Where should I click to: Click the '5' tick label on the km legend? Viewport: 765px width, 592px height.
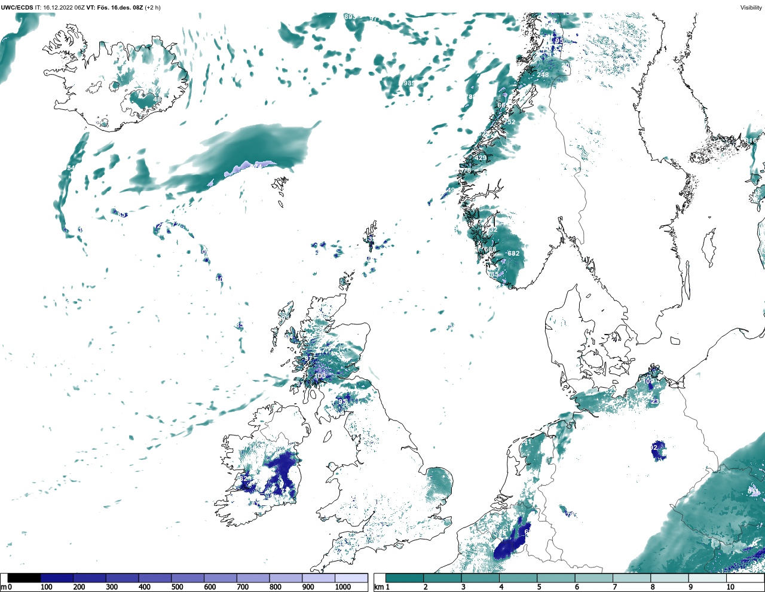(540, 588)
